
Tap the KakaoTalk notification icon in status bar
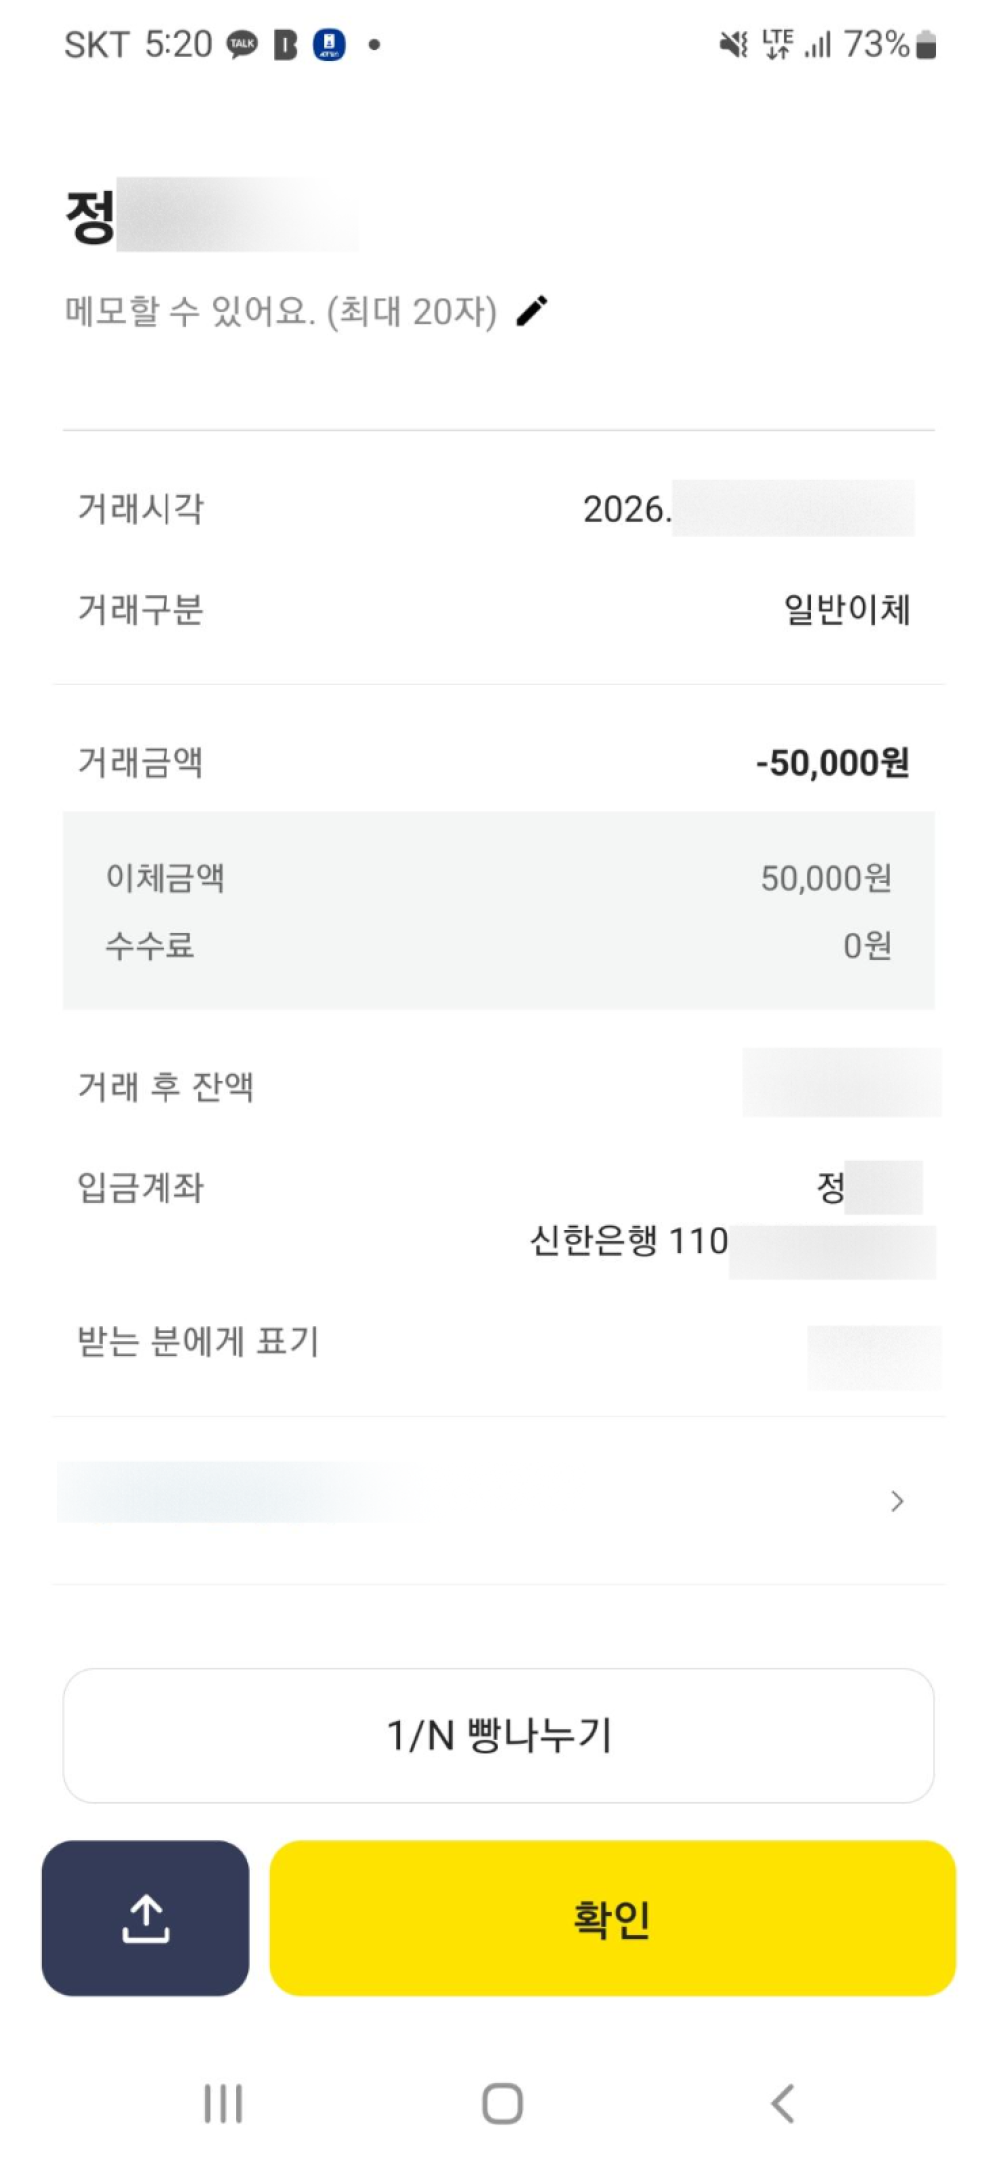click(x=242, y=45)
